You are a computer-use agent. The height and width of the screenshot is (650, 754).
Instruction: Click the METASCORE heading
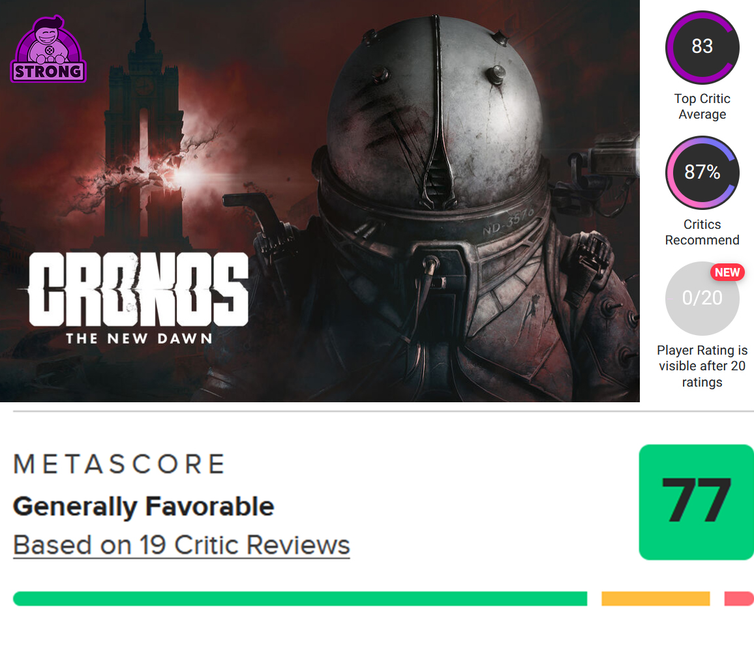(x=119, y=464)
